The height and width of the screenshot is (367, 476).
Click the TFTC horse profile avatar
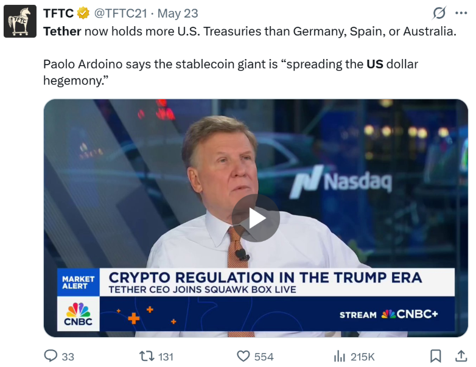(20, 21)
